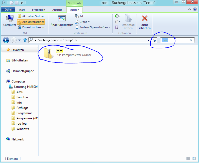
Task: Clear the search box with X
Action: click(191, 40)
